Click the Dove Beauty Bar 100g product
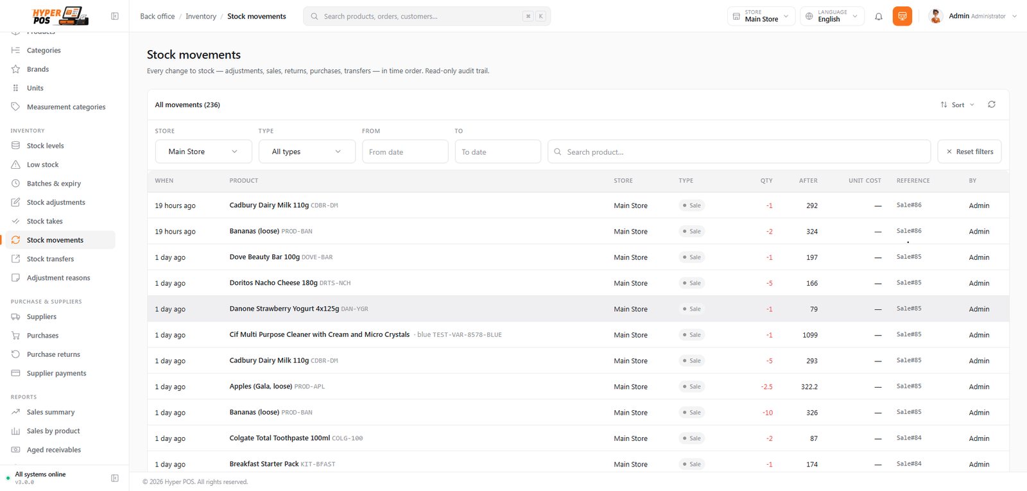The width and height of the screenshot is (1027, 491). (x=264, y=257)
